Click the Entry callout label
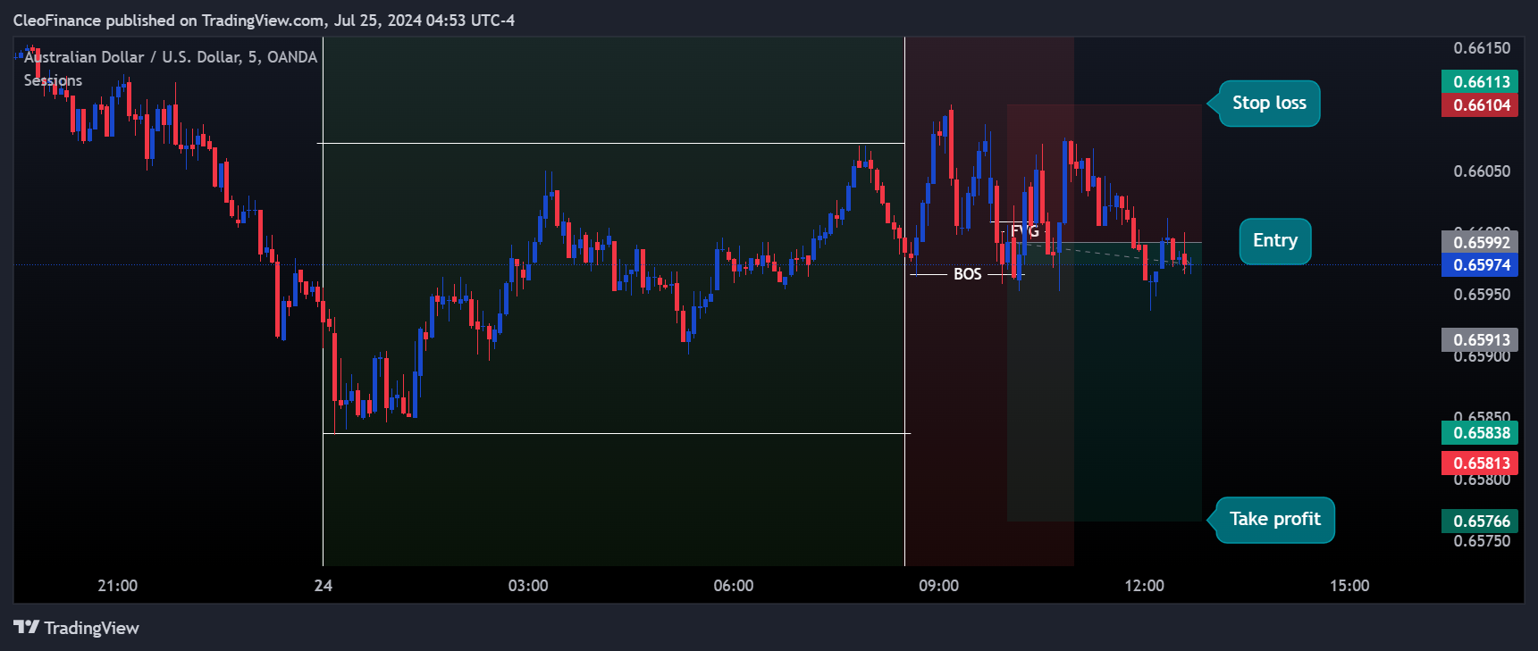Image resolution: width=1538 pixels, height=651 pixels. 1275,241
